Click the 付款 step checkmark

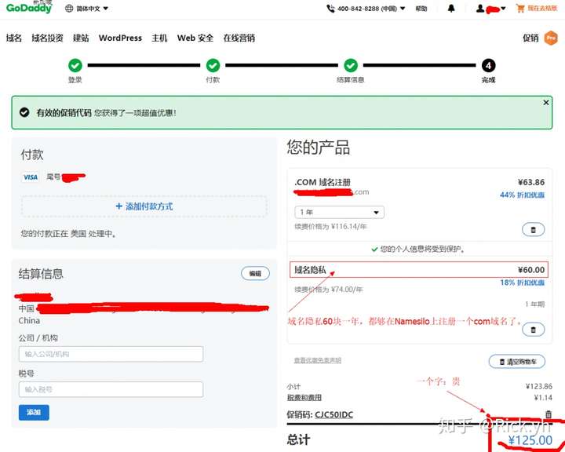[213, 66]
